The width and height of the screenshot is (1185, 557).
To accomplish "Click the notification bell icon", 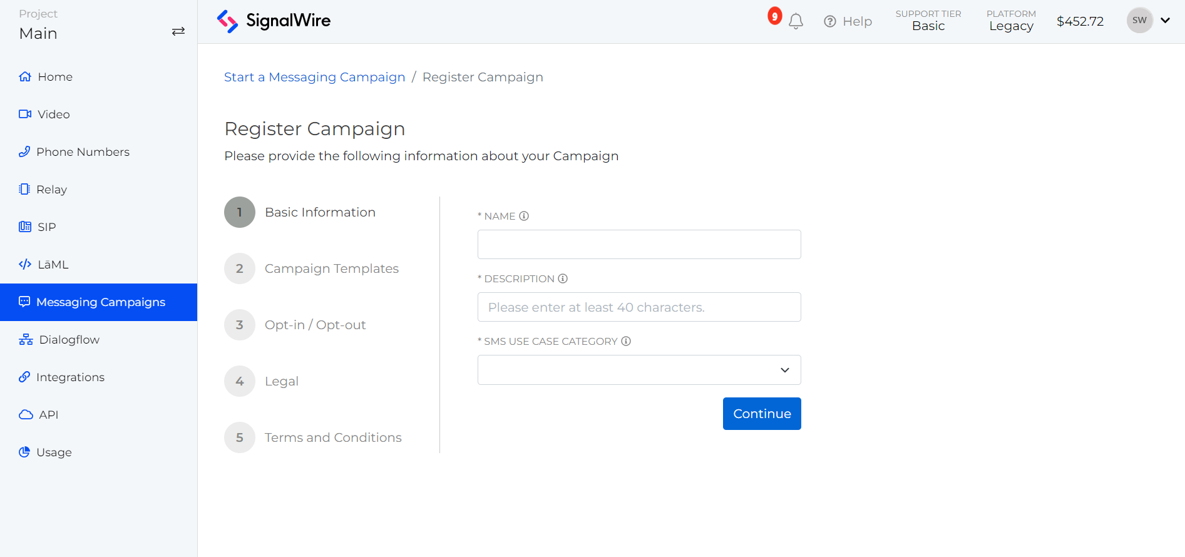I will tap(796, 21).
